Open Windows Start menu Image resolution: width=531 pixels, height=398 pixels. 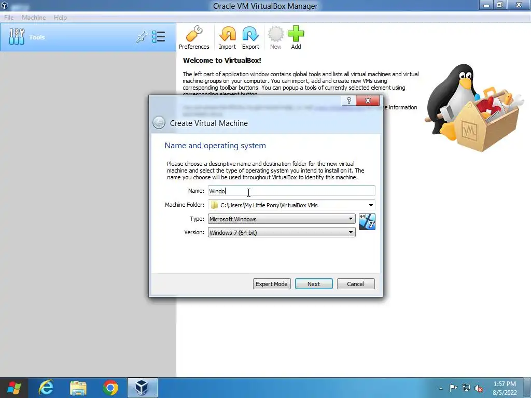(14, 388)
